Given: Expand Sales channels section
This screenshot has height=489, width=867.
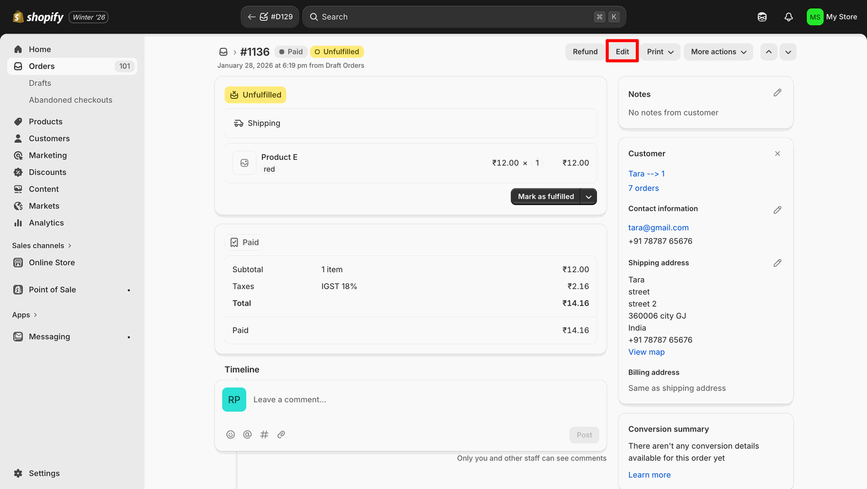Looking at the screenshot, I should [x=42, y=246].
